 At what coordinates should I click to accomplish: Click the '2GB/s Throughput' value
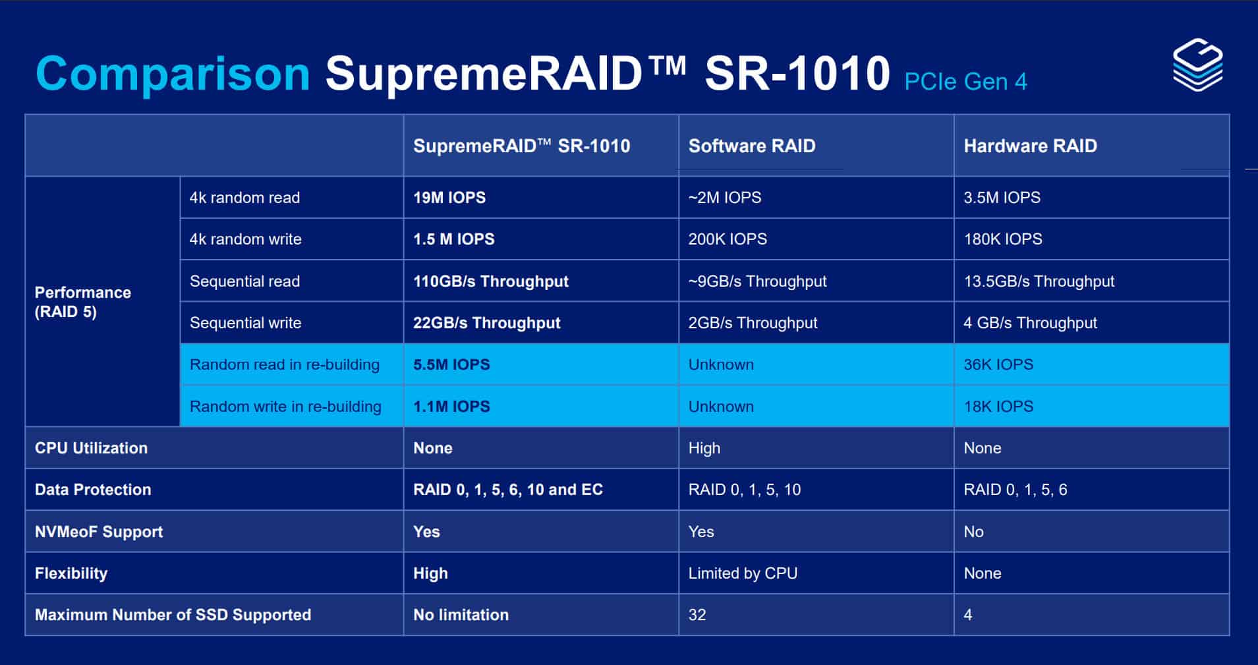pyautogui.click(x=753, y=323)
